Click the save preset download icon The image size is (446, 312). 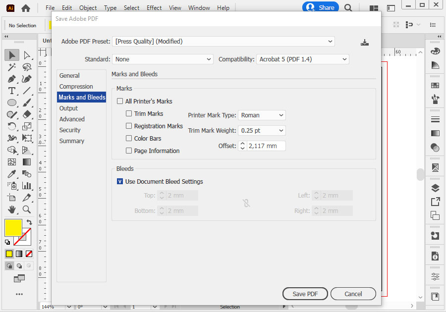click(x=364, y=43)
